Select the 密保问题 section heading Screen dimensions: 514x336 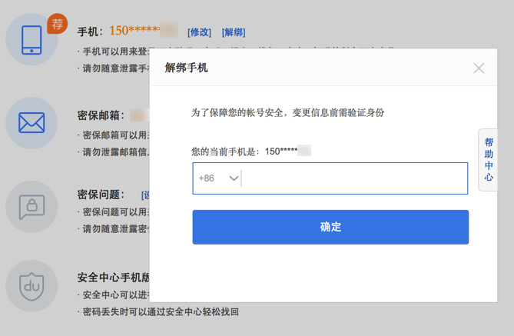pos(101,195)
